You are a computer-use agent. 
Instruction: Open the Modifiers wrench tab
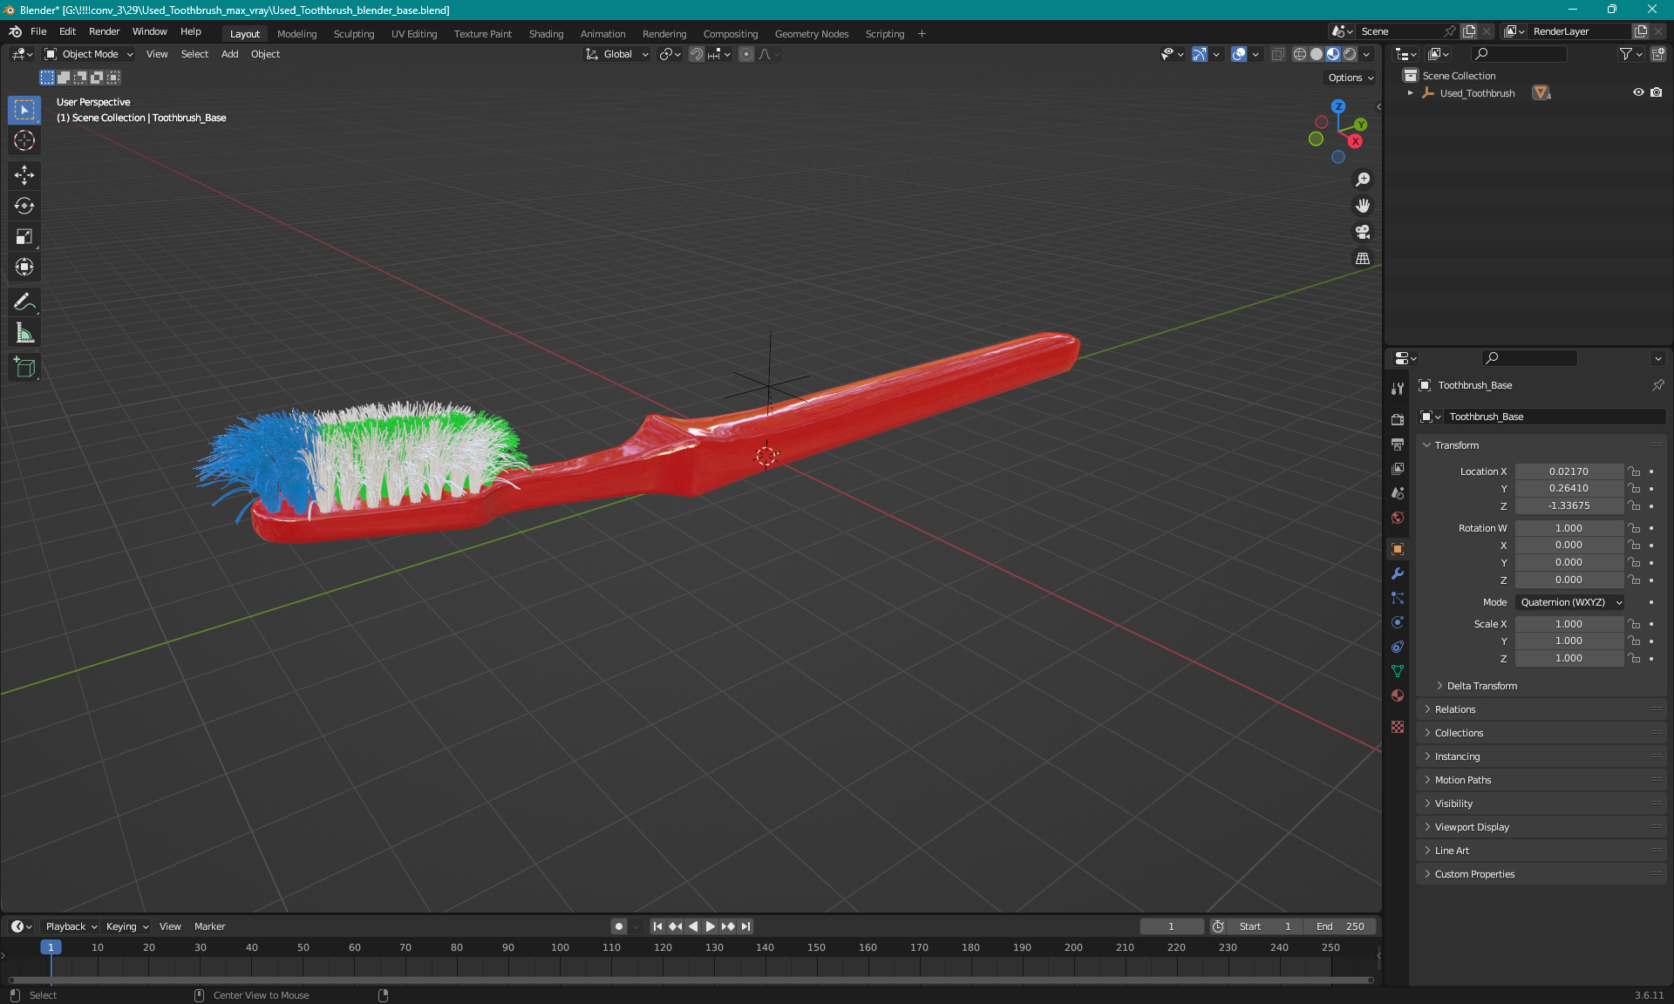click(1398, 573)
